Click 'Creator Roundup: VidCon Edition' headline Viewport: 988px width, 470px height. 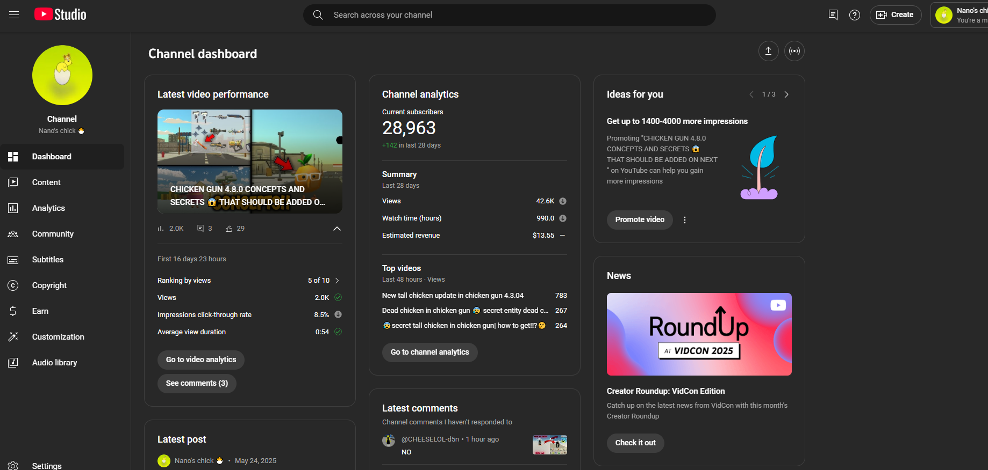666,391
